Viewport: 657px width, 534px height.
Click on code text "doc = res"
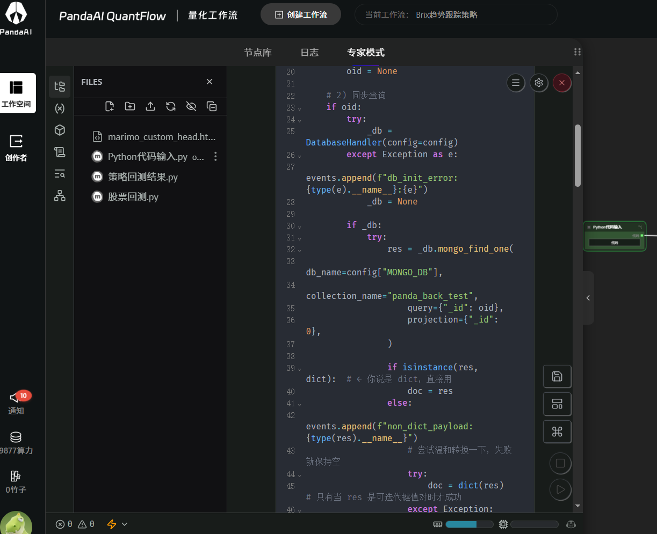click(x=430, y=391)
